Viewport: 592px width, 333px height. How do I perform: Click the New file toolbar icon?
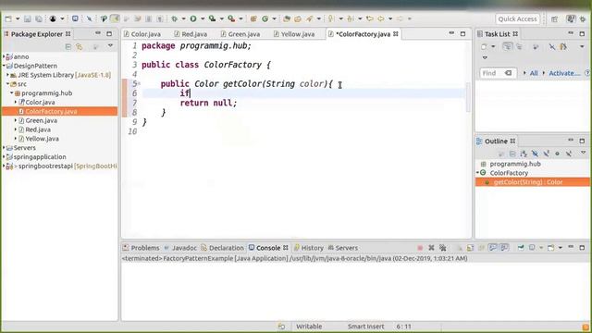pos(8,18)
